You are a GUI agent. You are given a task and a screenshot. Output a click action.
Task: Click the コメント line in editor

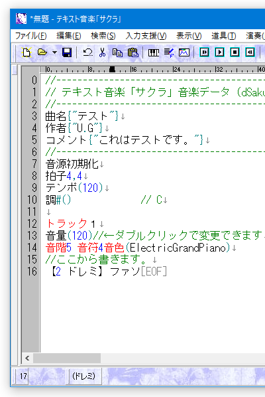point(128,140)
